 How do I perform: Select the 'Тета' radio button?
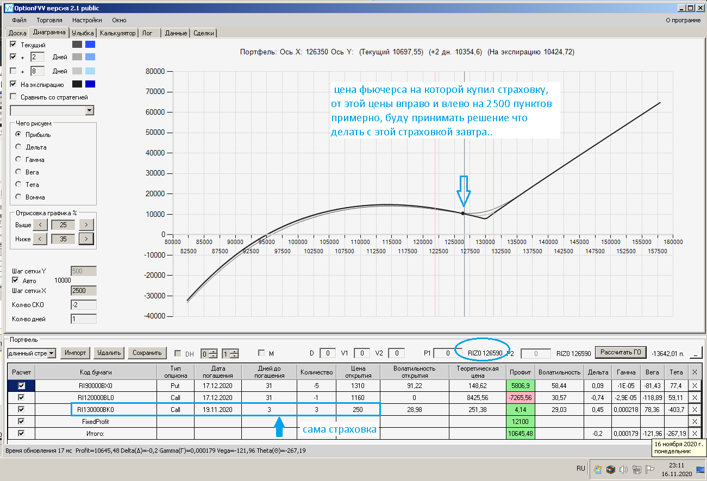[x=18, y=184]
